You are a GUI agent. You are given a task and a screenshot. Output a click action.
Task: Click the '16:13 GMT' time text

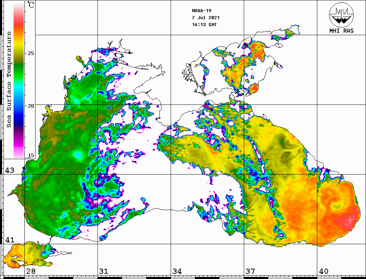pyautogui.click(x=204, y=24)
